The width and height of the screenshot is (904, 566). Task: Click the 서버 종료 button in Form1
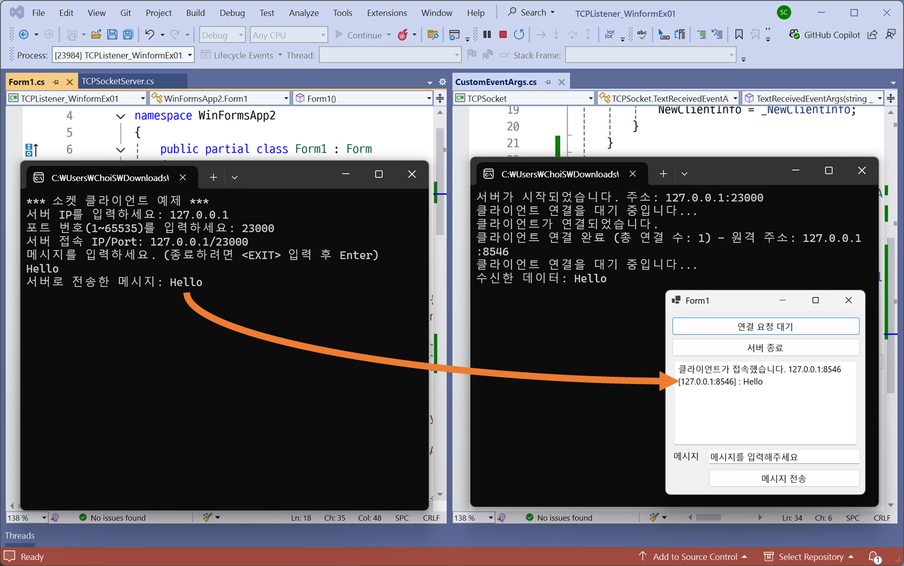765,347
